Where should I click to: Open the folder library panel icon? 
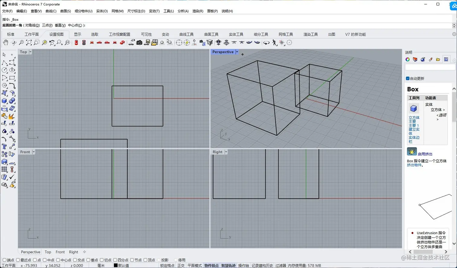tap(438, 59)
